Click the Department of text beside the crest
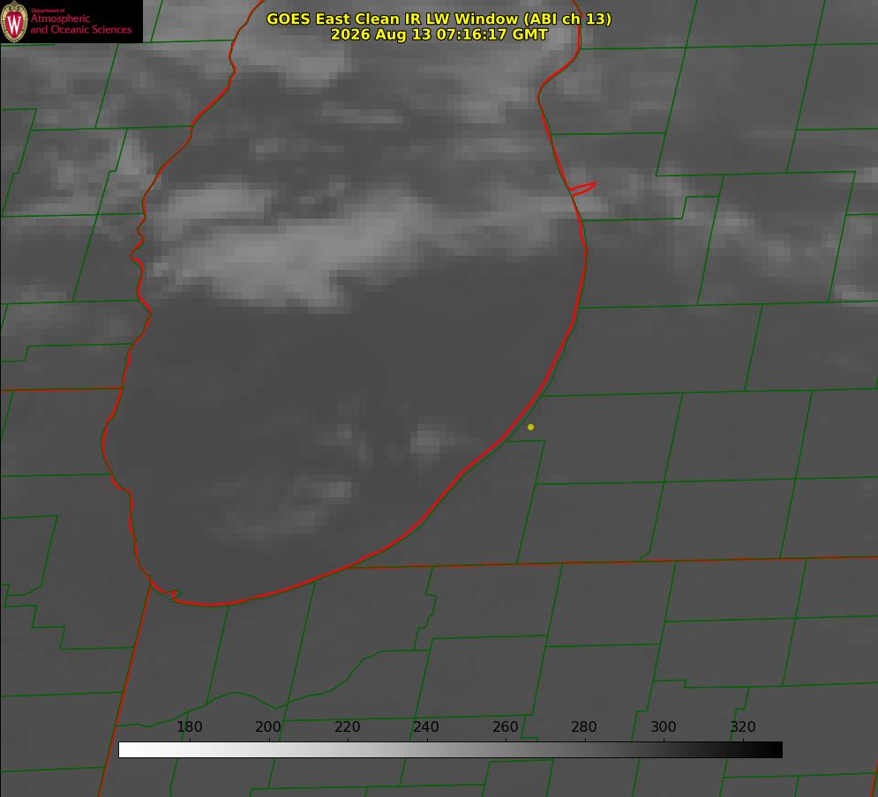The height and width of the screenshot is (797, 878). (48, 10)
